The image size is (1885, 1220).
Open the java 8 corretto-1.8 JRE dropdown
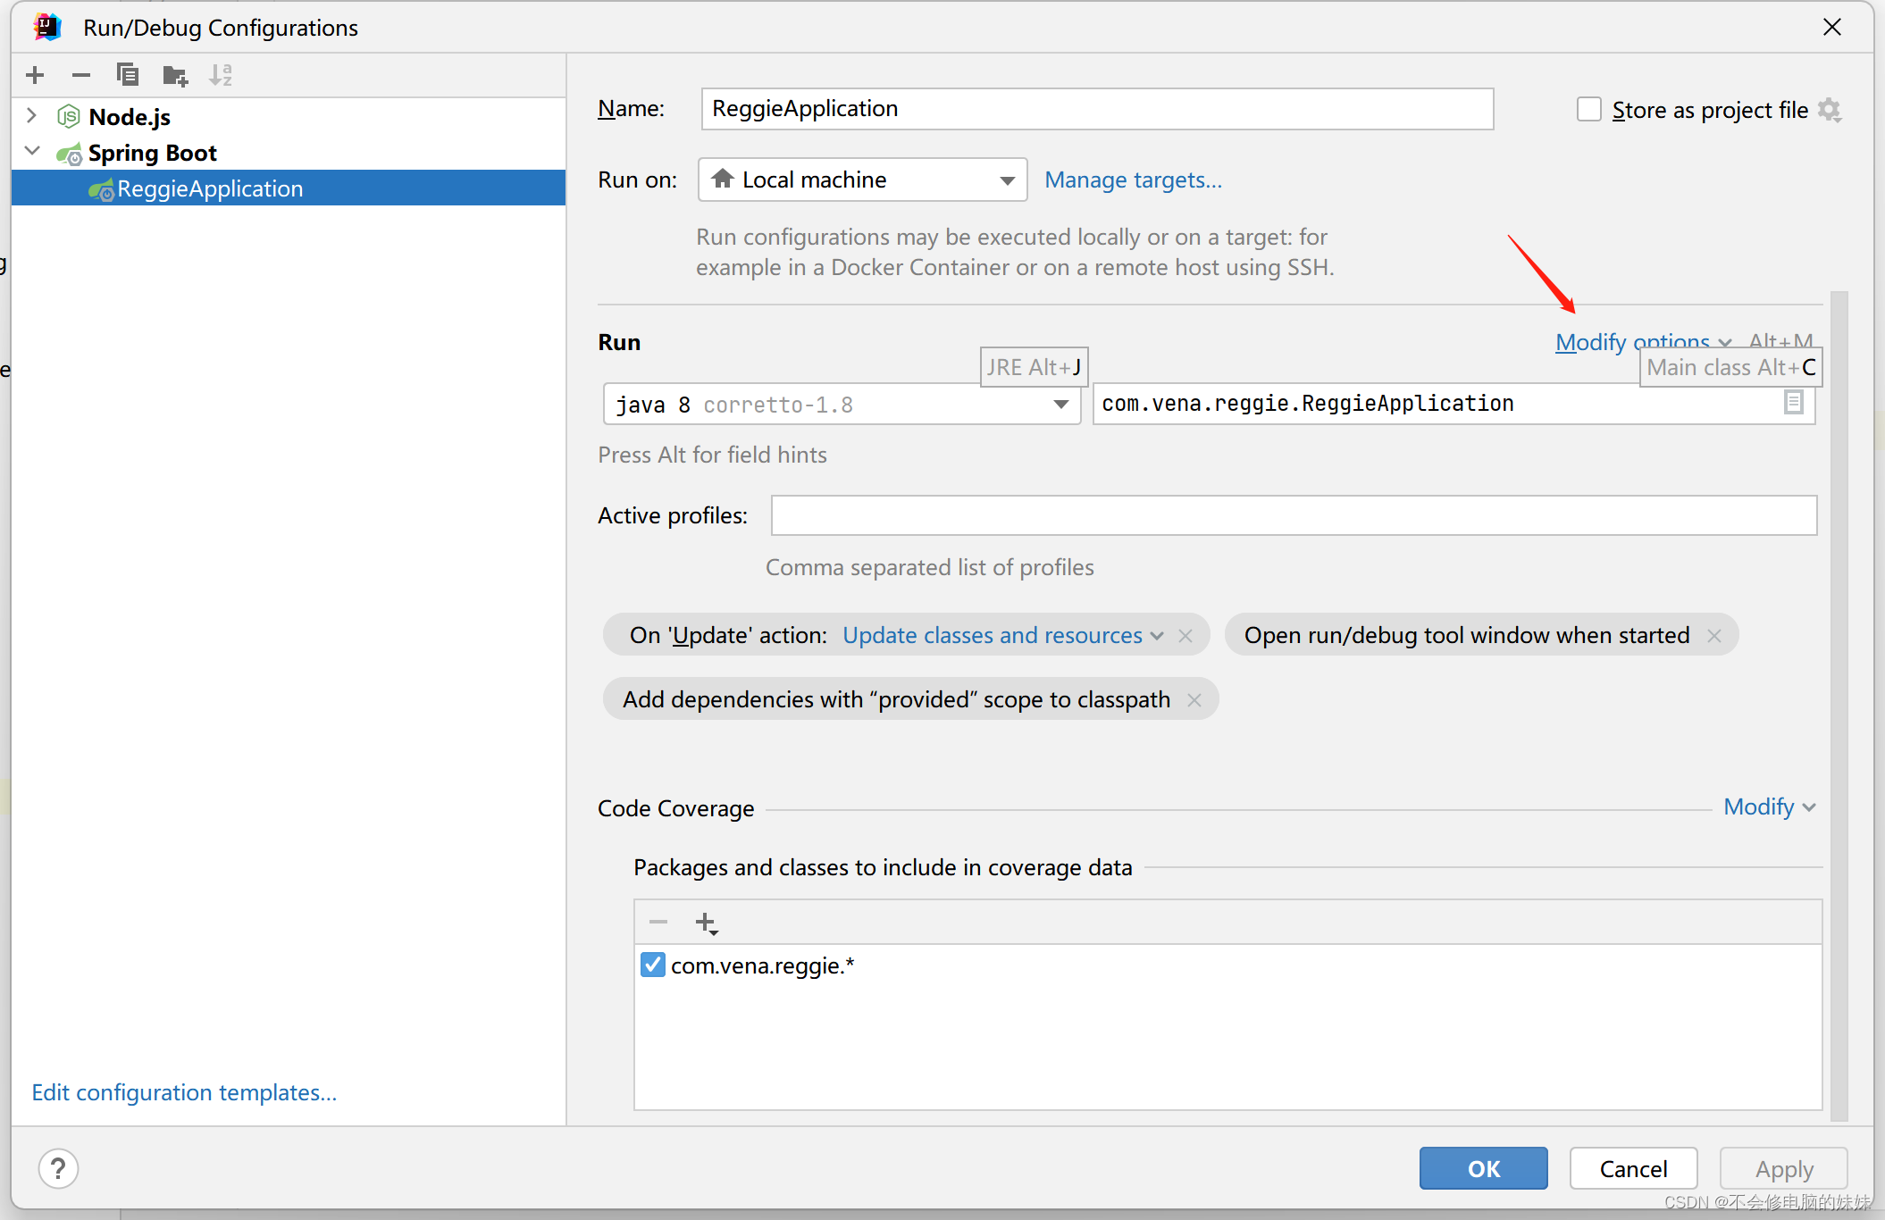coord(1060,404)
